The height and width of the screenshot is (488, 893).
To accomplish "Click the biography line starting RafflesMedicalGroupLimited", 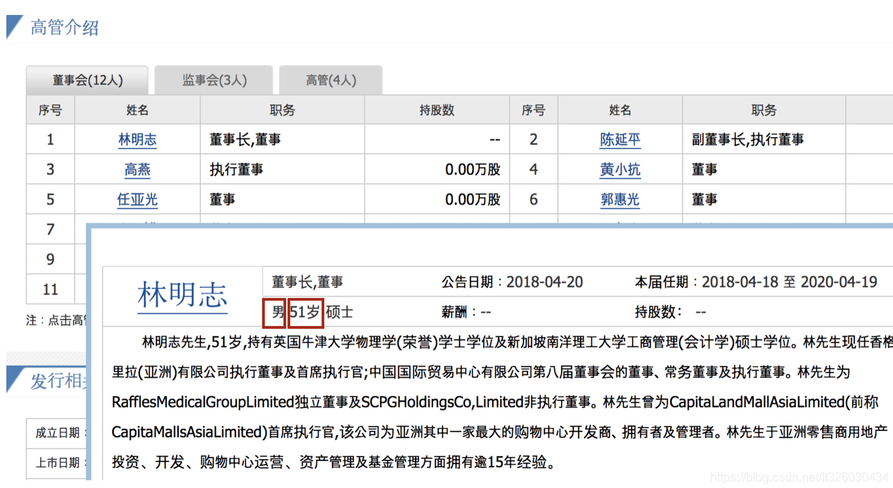I will [495, 402].
